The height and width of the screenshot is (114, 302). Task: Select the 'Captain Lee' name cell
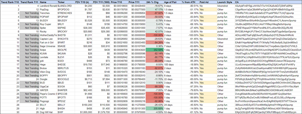48,39
